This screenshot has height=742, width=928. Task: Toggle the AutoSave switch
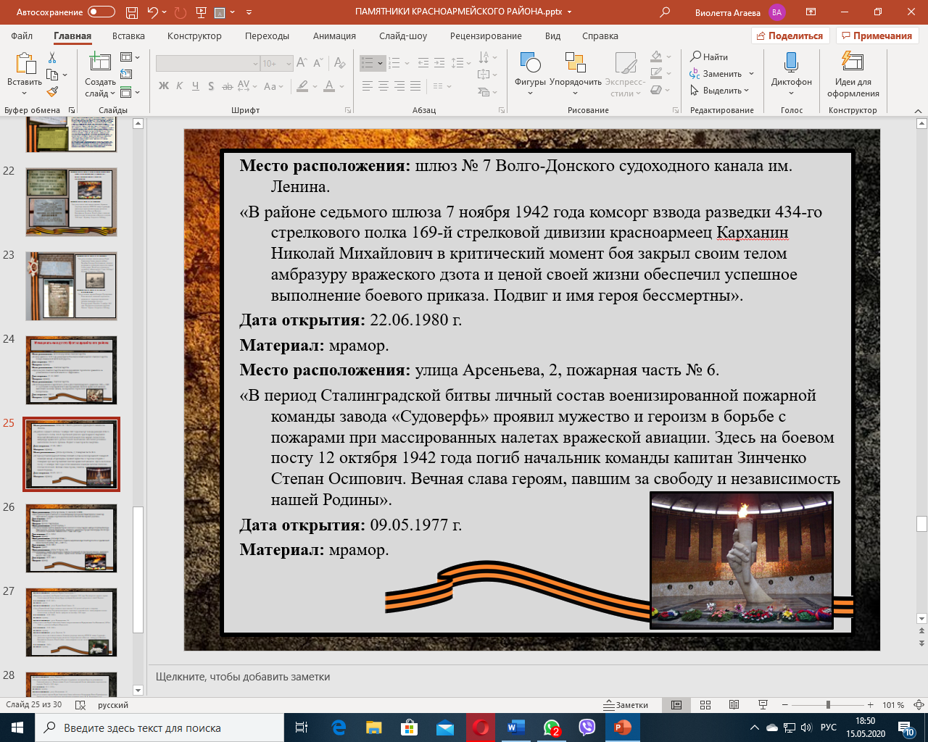(x=101, y=12)
